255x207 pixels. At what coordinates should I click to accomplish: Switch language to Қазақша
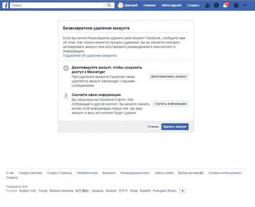click(x=97, y=191)
